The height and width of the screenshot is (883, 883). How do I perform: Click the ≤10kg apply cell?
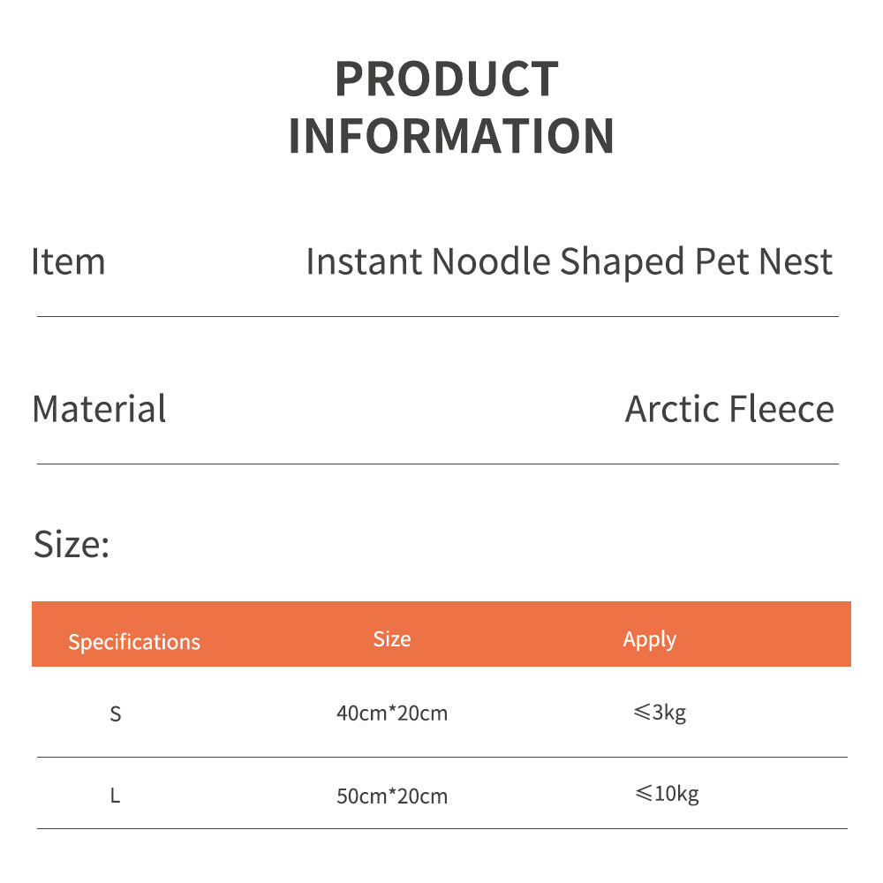click(667, 794)
